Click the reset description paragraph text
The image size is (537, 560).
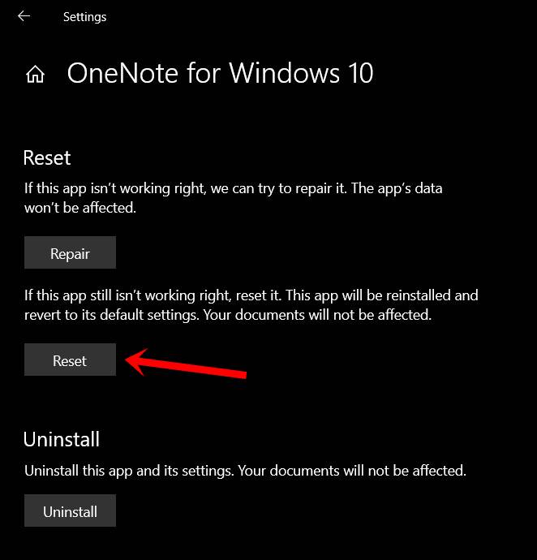[x=251, y=305]
